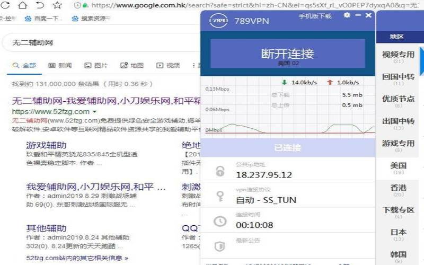Screen dimensions: 424x265
Task: Go to browser home page icon
Action: [22, 5]
